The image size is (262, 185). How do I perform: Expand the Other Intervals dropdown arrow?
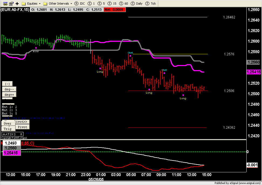pyautogui.click(x=71, y=4)
